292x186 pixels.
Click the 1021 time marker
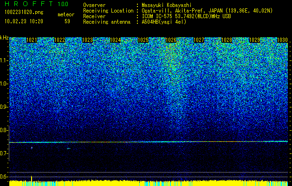[x=32, y=40]
